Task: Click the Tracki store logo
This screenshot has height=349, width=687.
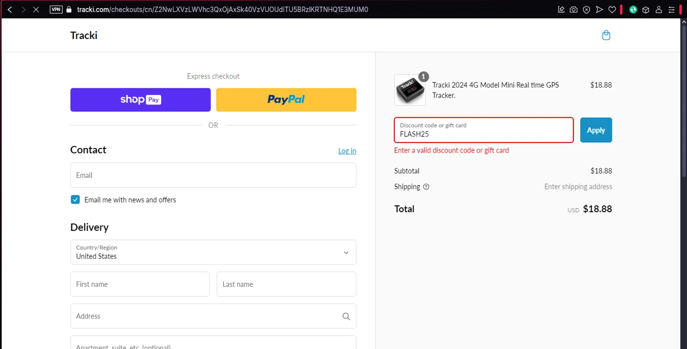Action: click(84, 35)
